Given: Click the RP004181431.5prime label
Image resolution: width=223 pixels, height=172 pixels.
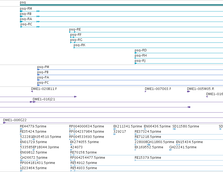Looking at the screenshot, I should point(37,163).
